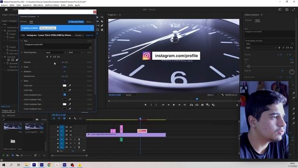Expand the Rotation property
Image resolution: width=298 pixels, height=168 pixels.
pos(22,71)
